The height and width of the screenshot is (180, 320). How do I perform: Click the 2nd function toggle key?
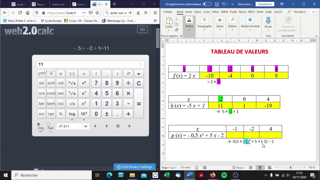[x=41, y=73]
